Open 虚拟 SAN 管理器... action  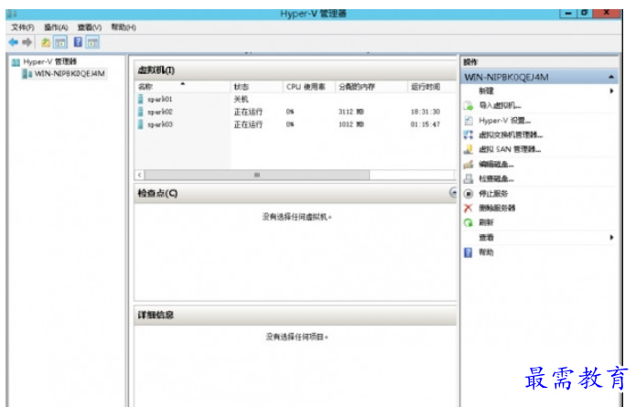point(510,149)
